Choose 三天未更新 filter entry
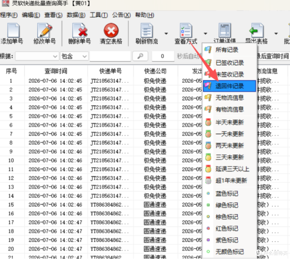The width and height of the screenshot is (290, 259). tap(230, 157)
